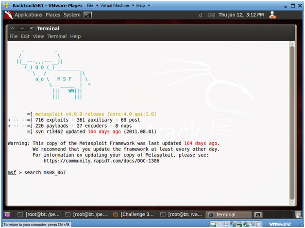Open the Terminal Help menu
305x228 pixels.
point(75,36)
